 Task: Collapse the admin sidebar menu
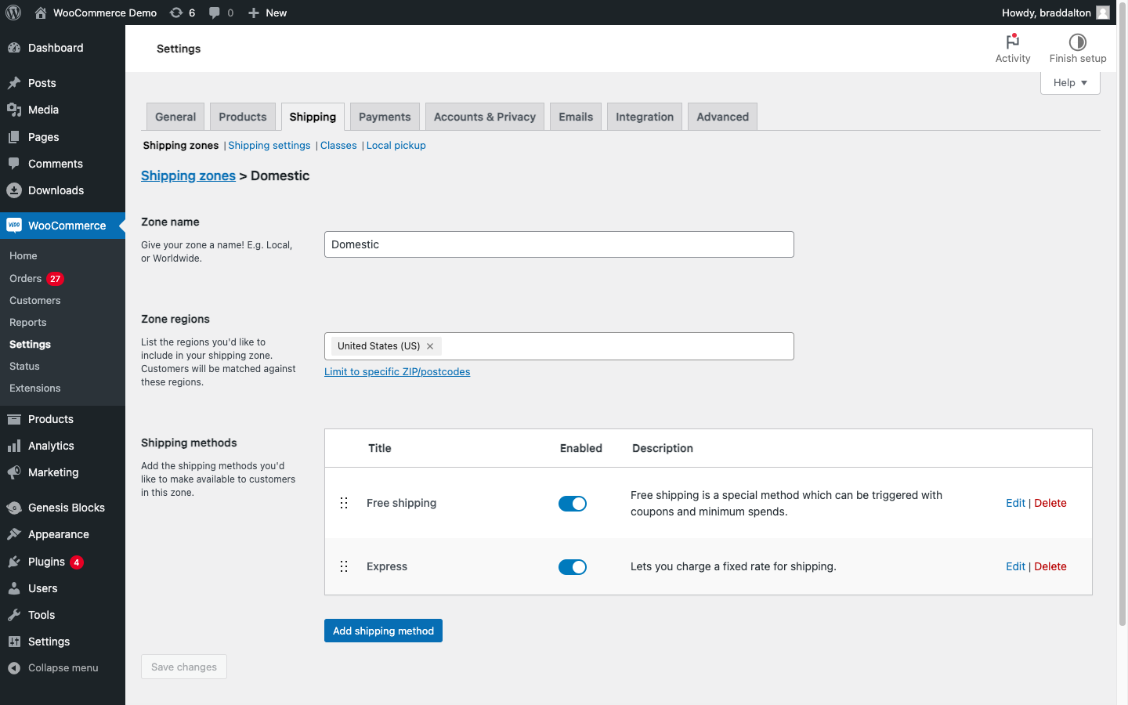(63, 668)
